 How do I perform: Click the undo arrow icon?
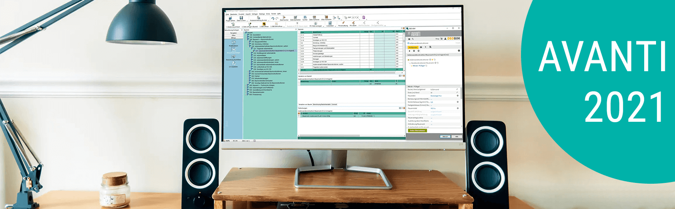coord(273,19)
